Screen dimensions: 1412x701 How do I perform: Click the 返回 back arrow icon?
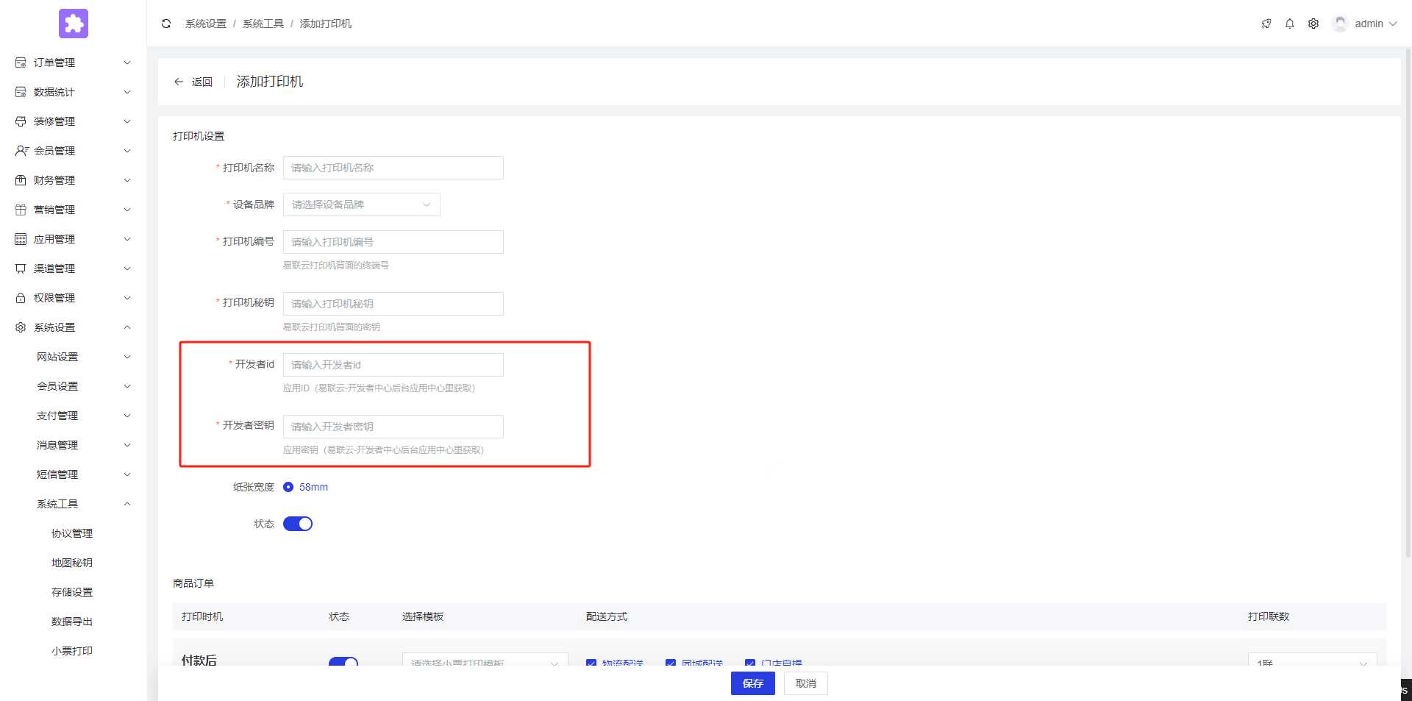[x=179, y=82]
